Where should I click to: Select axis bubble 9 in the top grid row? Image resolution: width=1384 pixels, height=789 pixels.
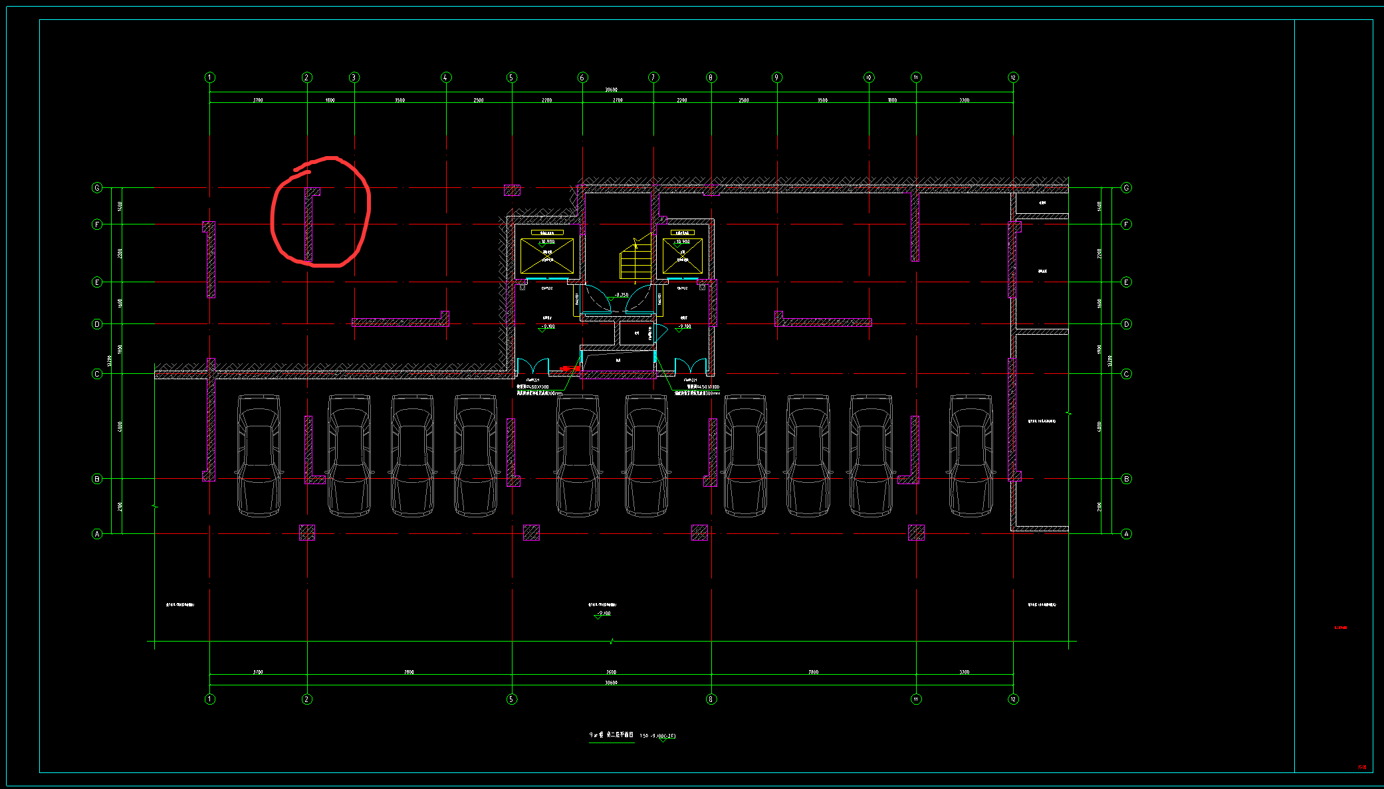click(x=776, y=78)
